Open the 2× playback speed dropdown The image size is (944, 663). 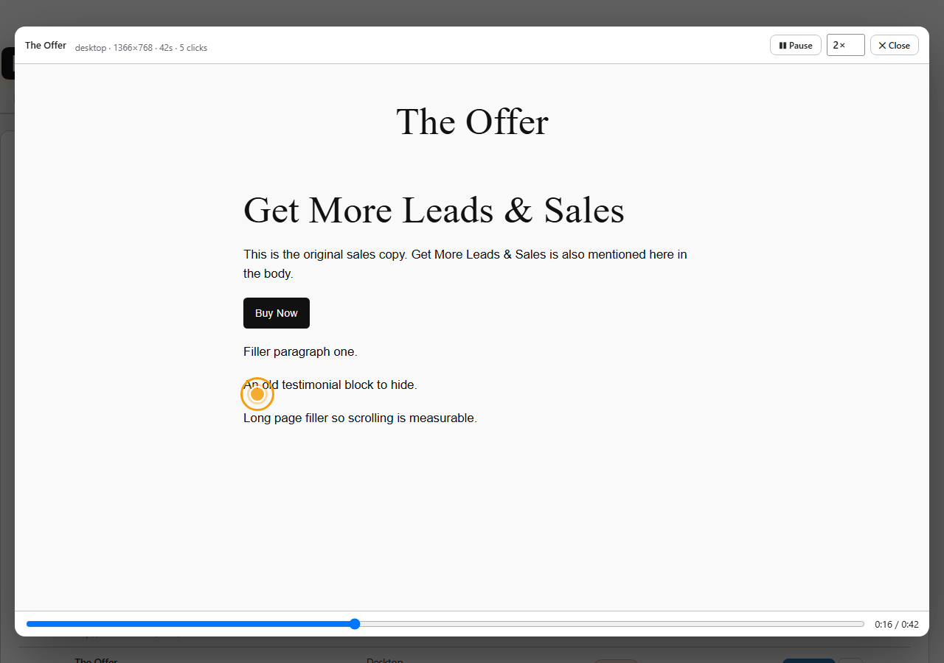point(845,46)
